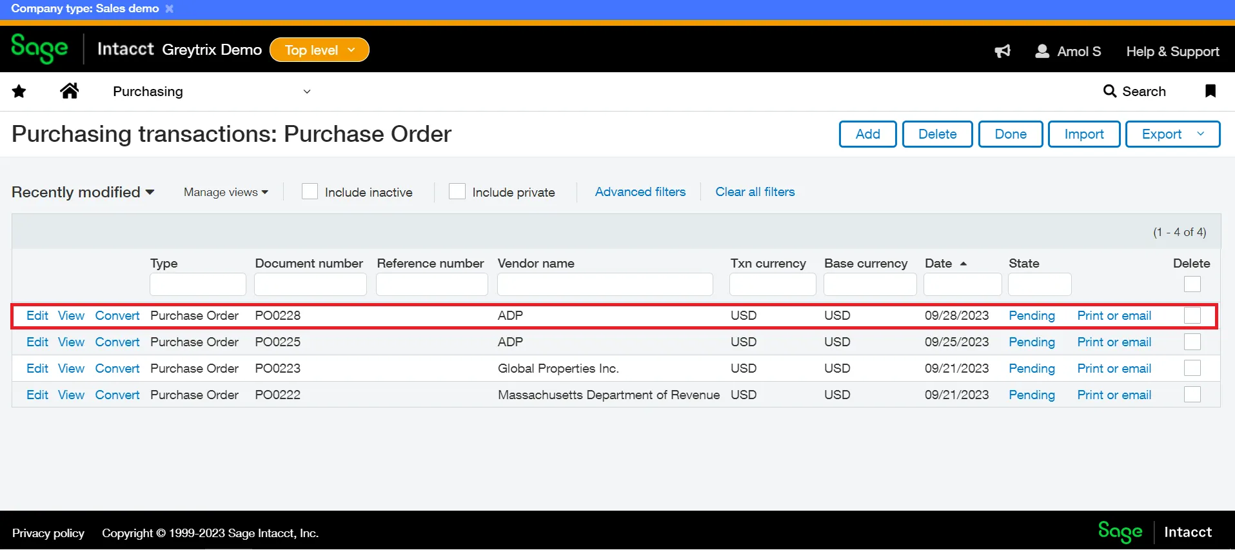Open Advanced filters
This screenshot has width=1235, height=550.
640,192
